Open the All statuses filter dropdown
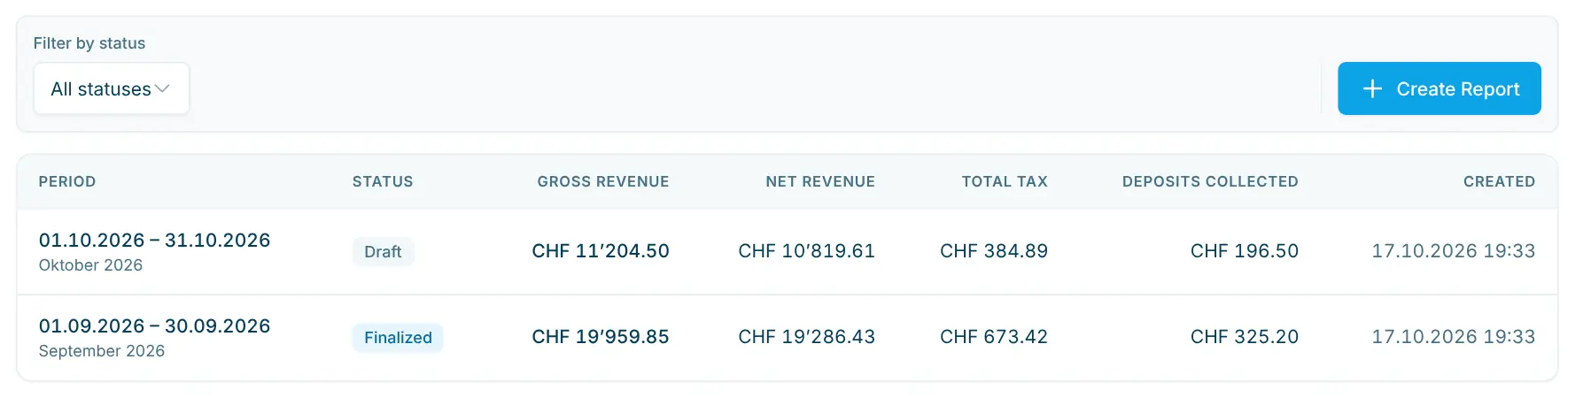Viewport: 1591px width, 413px height. [112, 88]
